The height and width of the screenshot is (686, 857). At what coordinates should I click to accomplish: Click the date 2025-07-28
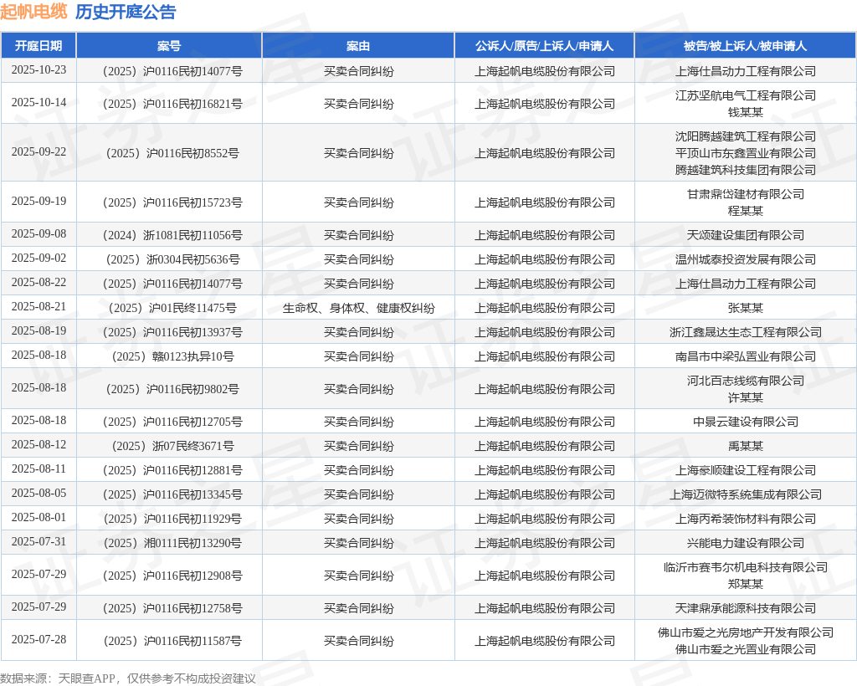(38, 640)
